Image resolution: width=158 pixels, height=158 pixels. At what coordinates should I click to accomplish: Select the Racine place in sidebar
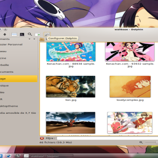(x=19, y=58)
